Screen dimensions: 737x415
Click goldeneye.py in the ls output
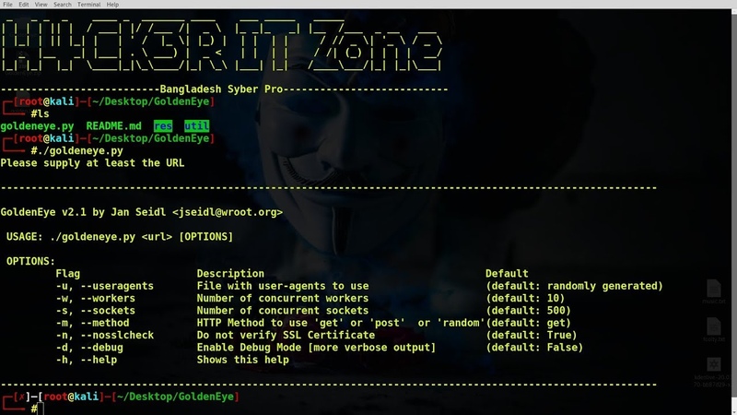tap(37, 126)
